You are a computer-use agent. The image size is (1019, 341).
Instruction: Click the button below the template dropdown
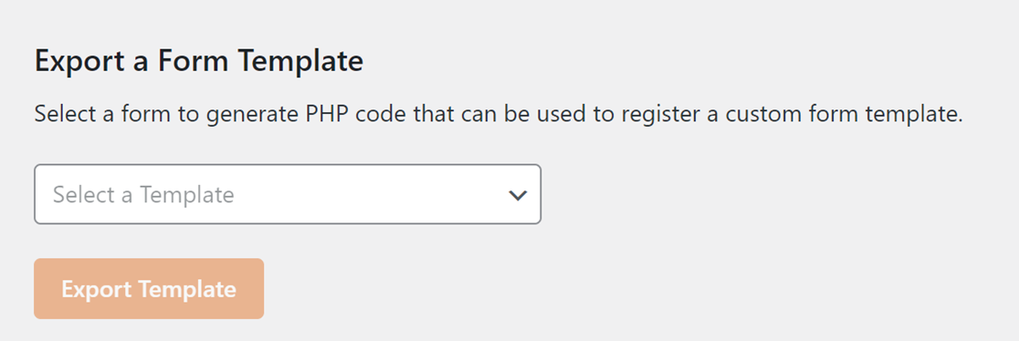click(x=149, y=289)
